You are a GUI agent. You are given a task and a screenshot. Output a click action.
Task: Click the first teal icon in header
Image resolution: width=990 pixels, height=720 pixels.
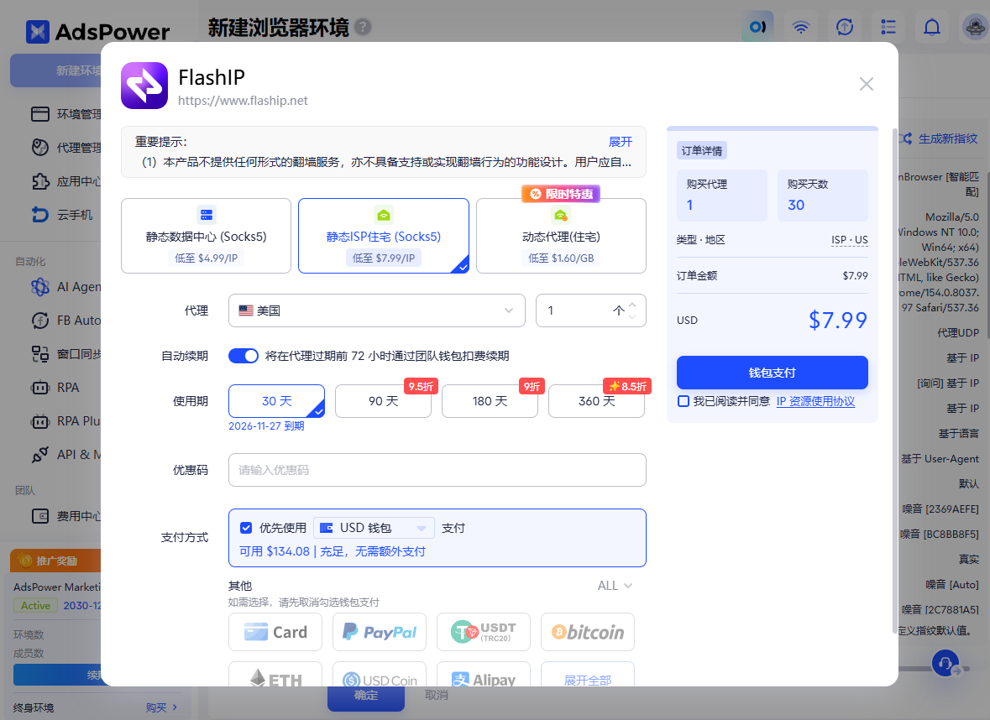click(x=757, y=27)
